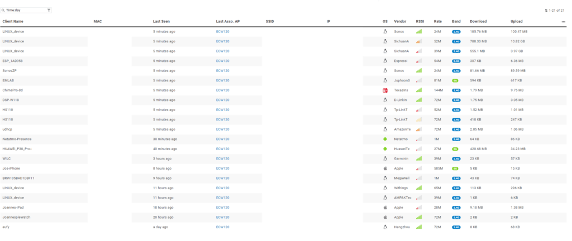The height and width of the screenshot is (241, 572).
Task: Select the udhcp client name
Action: point(8,129)
